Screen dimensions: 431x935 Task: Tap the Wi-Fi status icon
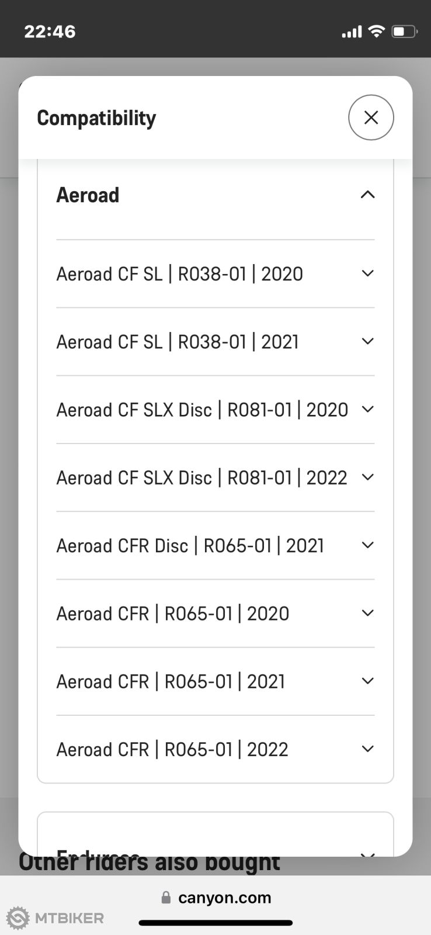pos(377,32)
